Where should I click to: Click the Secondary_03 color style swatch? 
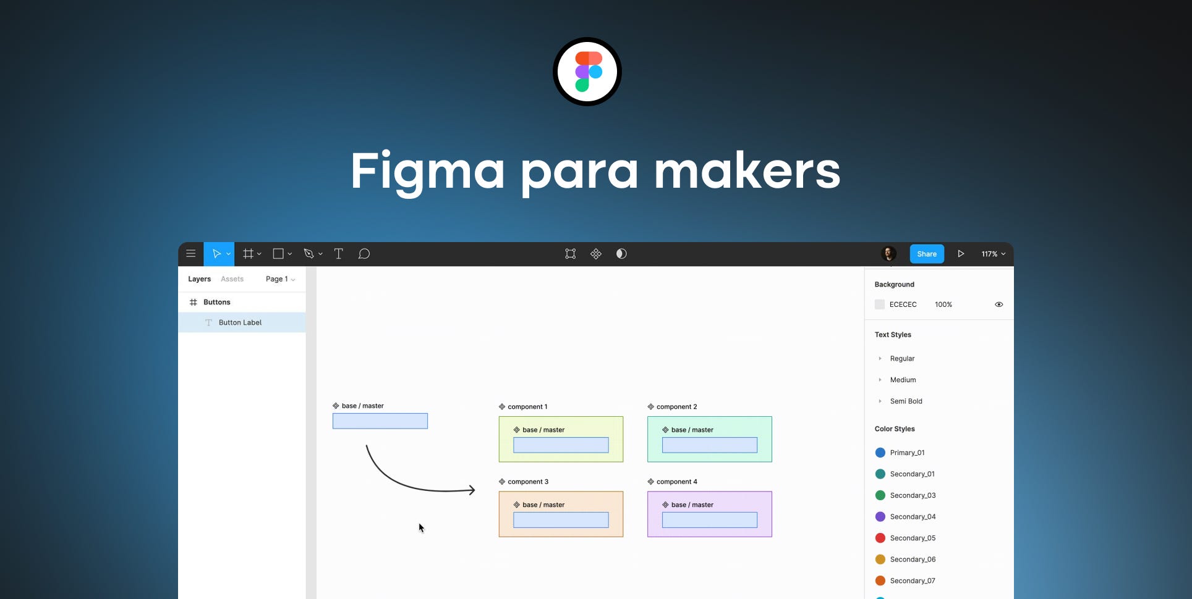(x=880, y=495)
